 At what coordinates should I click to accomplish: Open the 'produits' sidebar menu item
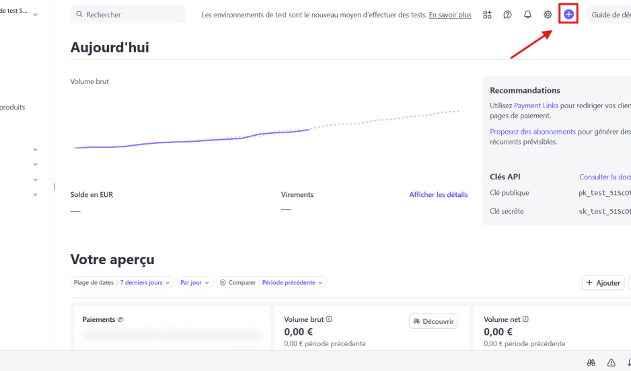[x=12, y=107]
